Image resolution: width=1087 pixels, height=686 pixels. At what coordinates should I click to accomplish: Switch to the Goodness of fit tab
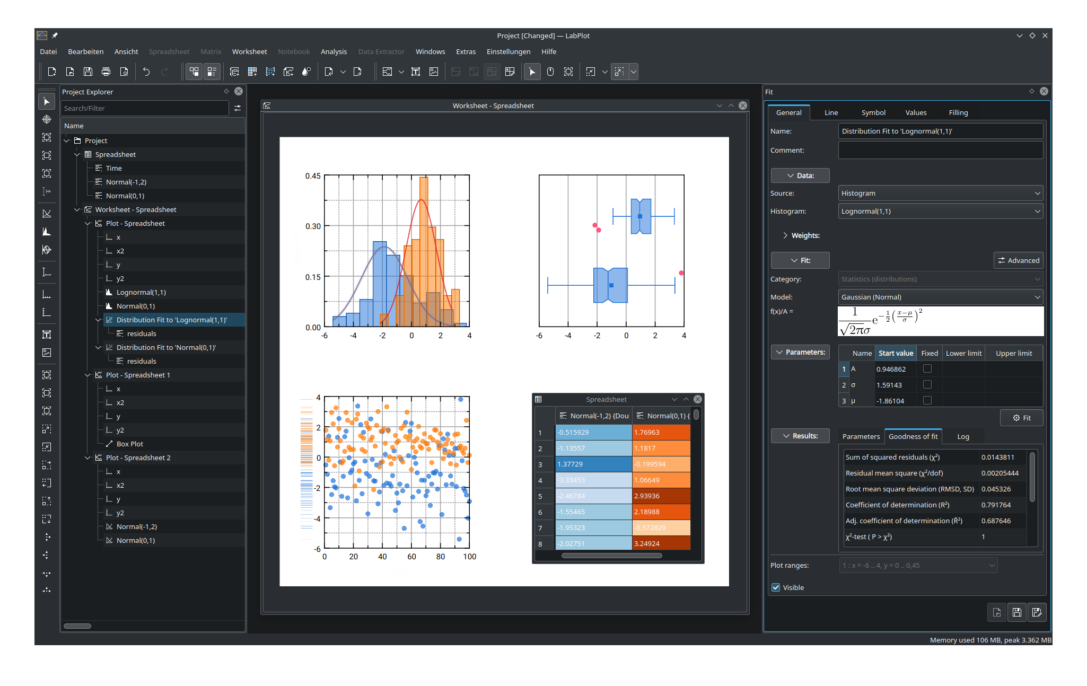point(913,436)
